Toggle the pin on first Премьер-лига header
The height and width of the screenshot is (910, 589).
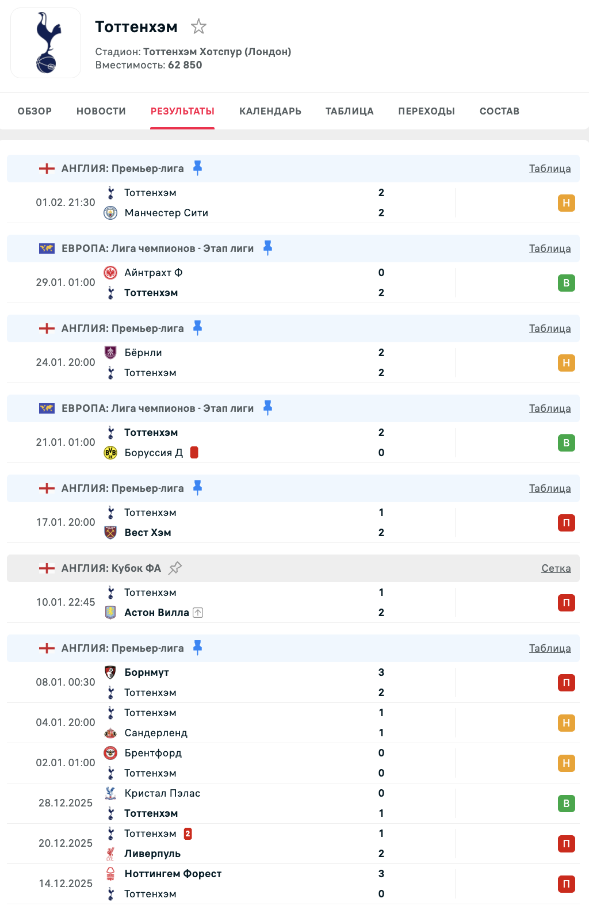pyautogui.click(x=197, y=168)
